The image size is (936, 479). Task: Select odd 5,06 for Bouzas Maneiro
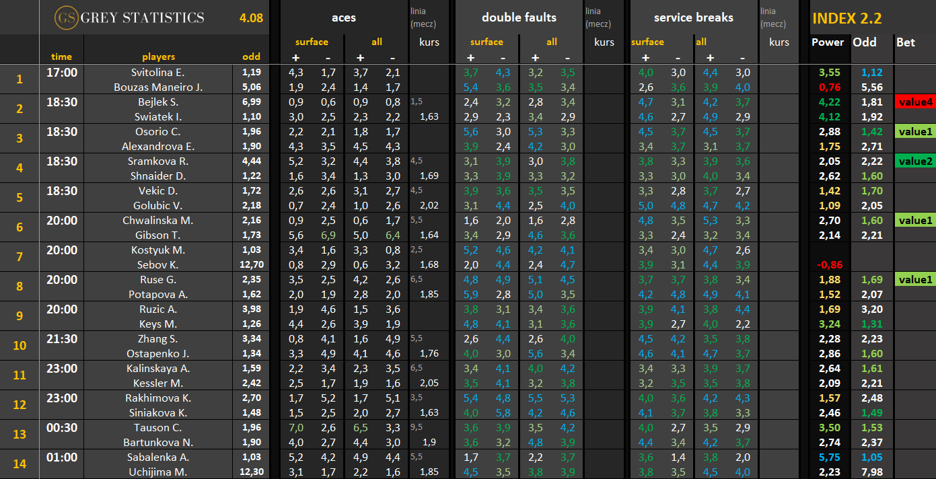point(252,87)
